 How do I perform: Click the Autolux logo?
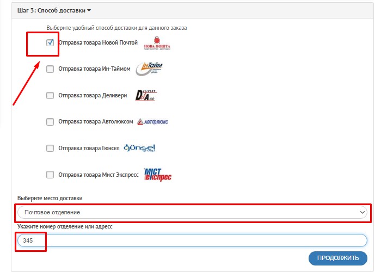(152, 122)
